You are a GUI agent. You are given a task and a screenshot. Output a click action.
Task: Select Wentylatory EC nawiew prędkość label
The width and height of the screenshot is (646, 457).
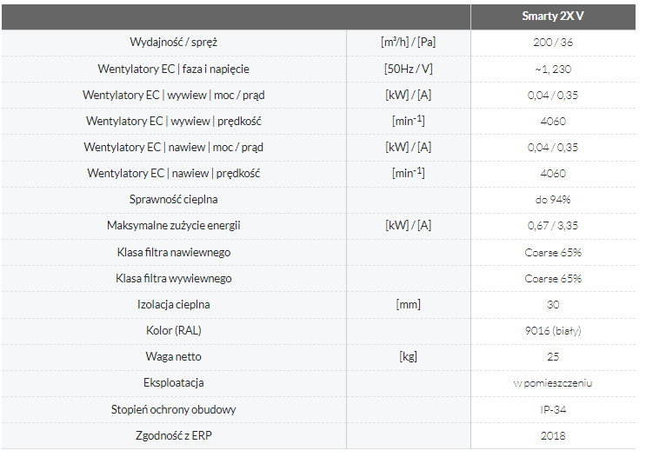(x=173, y=174)
